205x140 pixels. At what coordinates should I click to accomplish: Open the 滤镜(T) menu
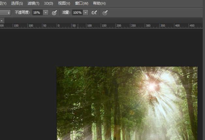33,3
